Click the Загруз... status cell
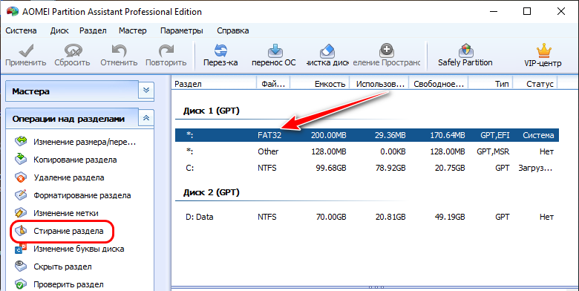The width and height of the screenshot is (579, 291). (x=535, y=168)
